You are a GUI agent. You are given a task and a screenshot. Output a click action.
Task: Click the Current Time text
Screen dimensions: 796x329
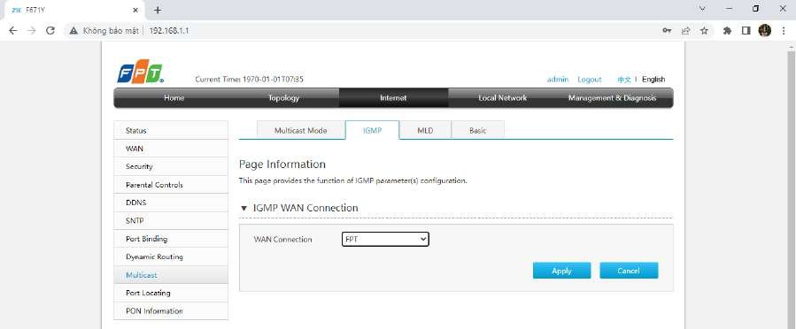point(250,80)
